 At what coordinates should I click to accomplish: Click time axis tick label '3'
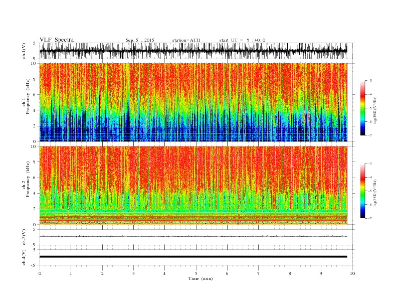(x=133, y=273)
